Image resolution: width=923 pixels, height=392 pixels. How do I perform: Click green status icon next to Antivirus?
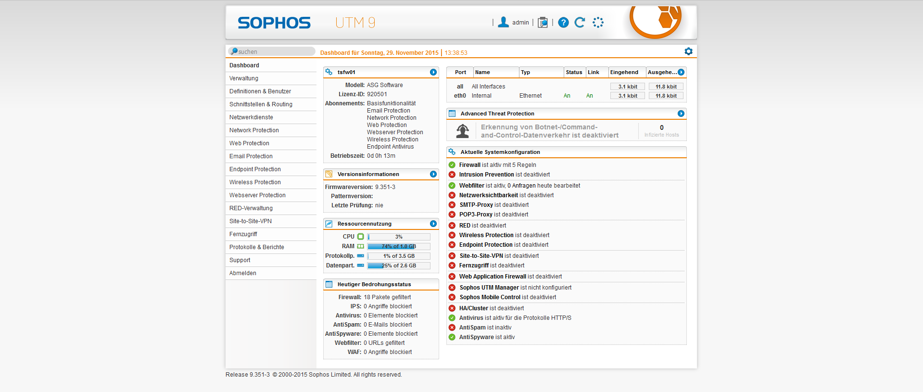click(452, 318)
